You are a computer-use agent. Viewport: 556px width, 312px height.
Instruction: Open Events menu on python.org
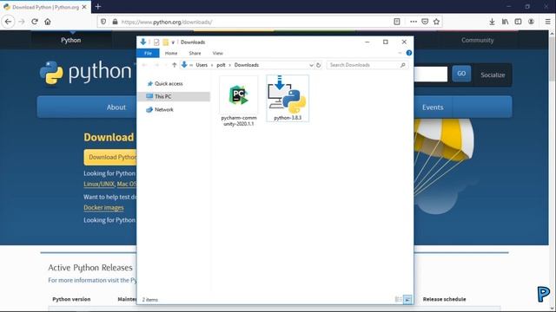[x=433, y=107]
